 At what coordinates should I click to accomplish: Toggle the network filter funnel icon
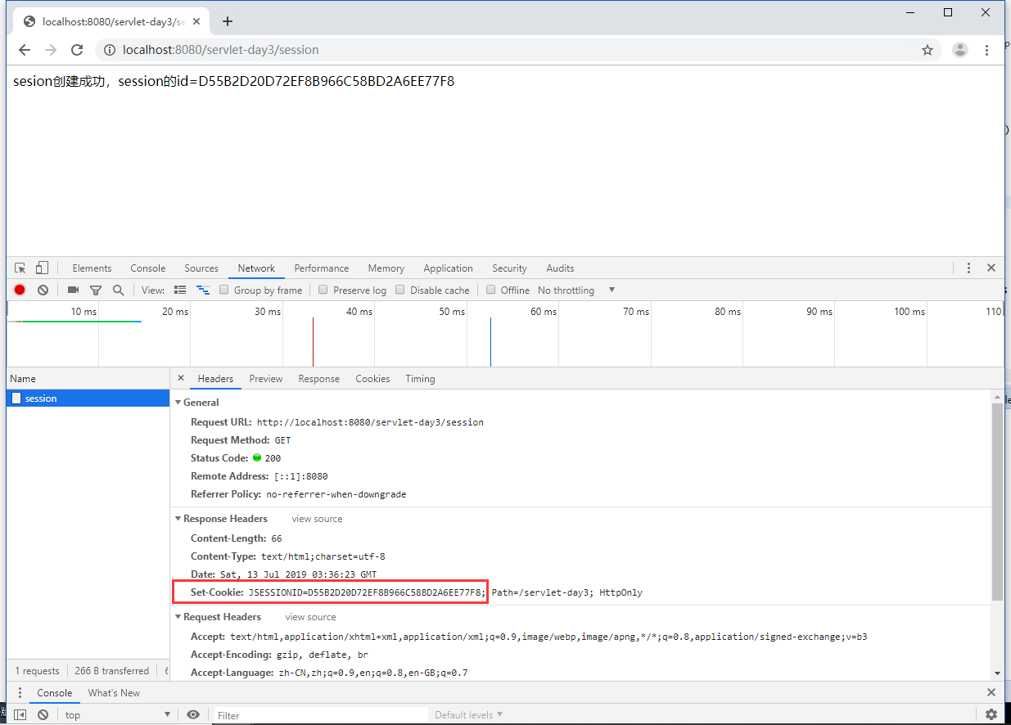(96, 290)
